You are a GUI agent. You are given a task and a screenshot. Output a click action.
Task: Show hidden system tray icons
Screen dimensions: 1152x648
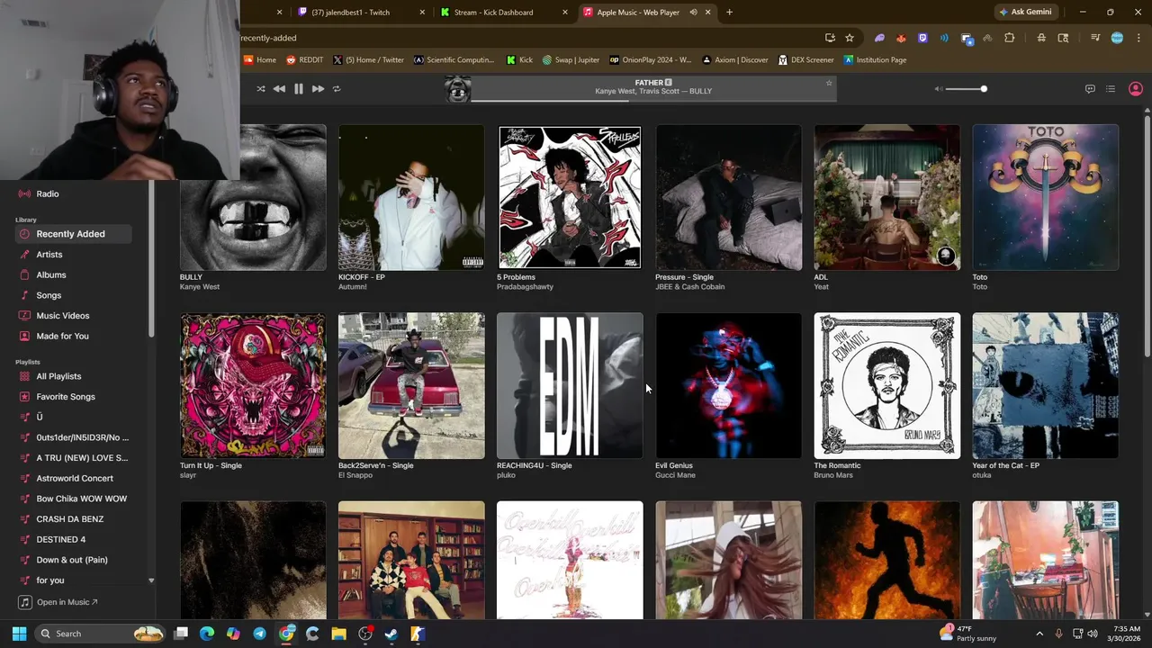[1039, 634]
